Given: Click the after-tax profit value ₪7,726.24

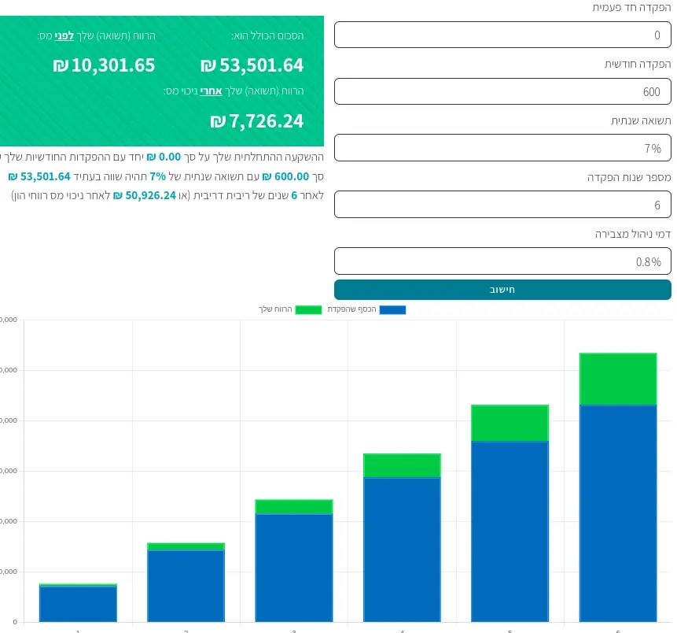Looking at the screenshot, I should point(256,121).
